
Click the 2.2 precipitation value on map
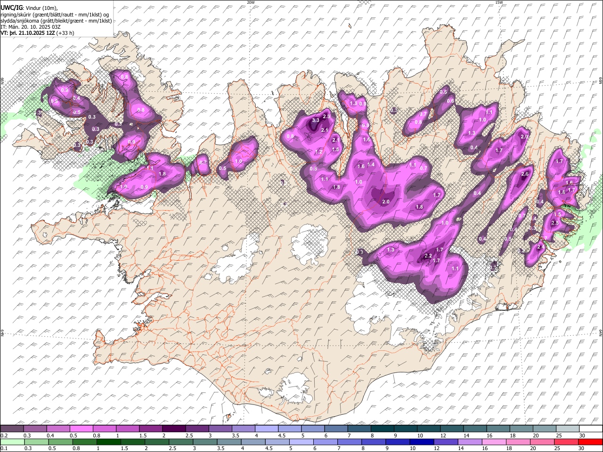(428, 256)
